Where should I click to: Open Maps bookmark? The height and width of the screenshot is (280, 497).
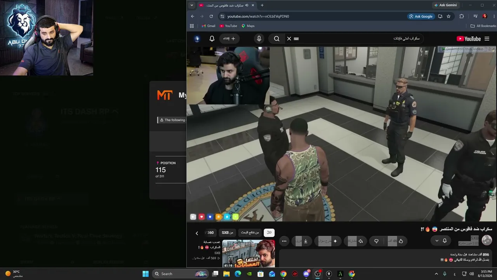point(248,26)
